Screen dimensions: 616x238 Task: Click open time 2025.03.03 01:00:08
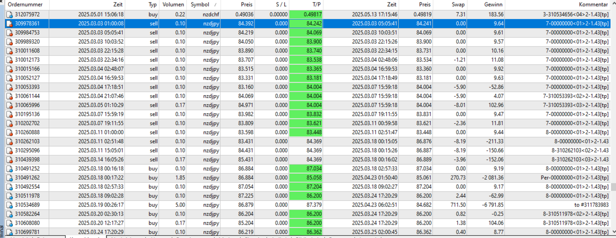tap(101, 23)
